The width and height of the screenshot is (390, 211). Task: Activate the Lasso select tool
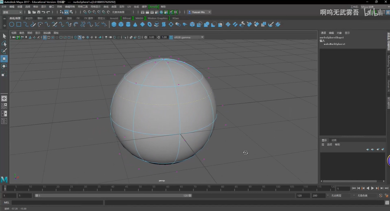point(4,44)
